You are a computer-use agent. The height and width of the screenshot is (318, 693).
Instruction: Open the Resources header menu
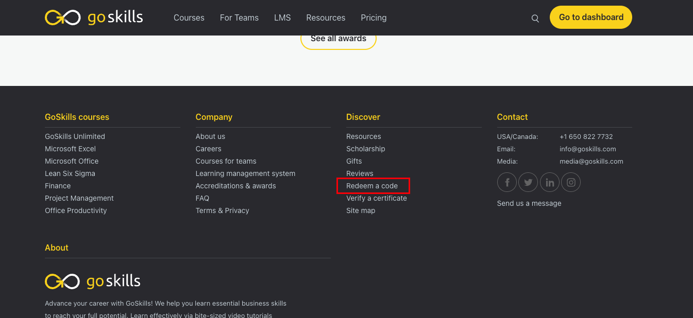pos(326,17)
